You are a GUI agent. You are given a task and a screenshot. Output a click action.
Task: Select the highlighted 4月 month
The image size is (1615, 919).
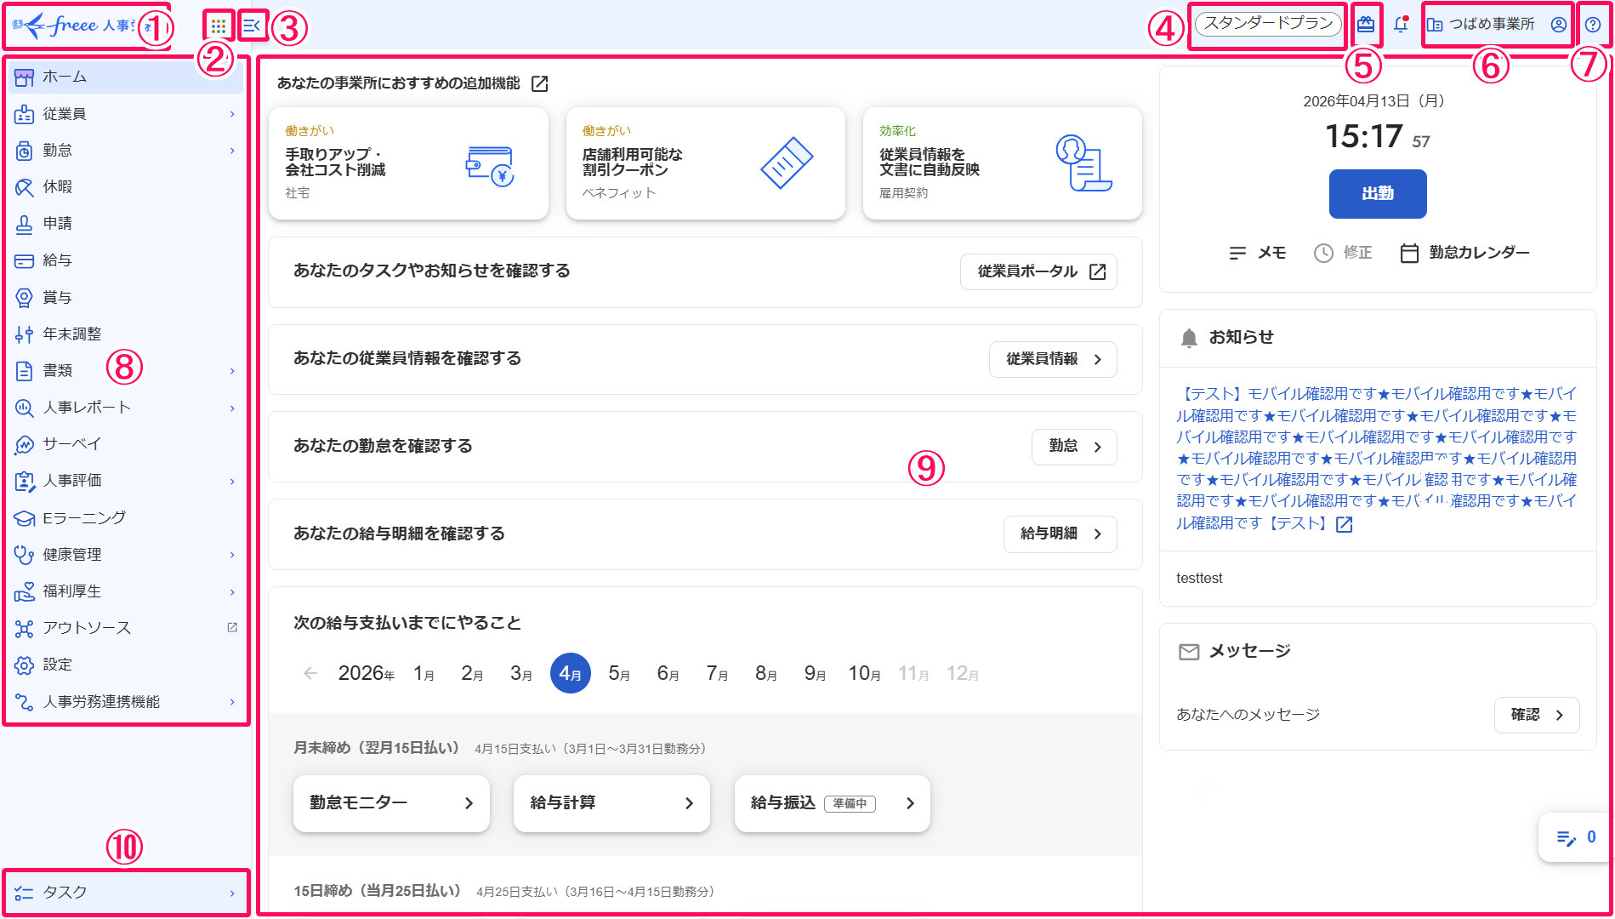click(570, 674)
